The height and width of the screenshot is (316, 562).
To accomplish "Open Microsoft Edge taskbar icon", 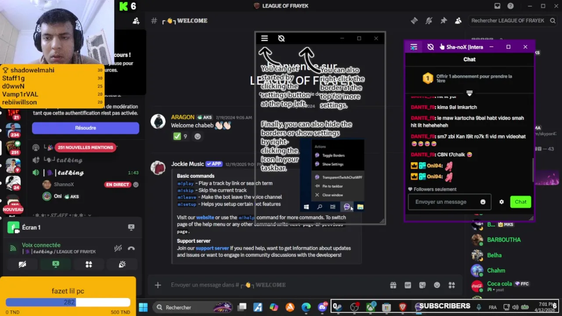I will tap(306, 307).
